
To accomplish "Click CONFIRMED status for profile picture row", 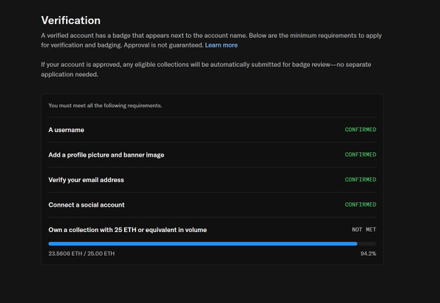I will [360, 154].
